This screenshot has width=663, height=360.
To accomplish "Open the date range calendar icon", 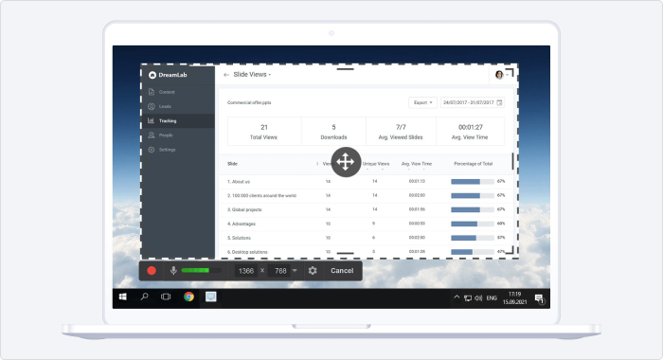I will (500, 103).
